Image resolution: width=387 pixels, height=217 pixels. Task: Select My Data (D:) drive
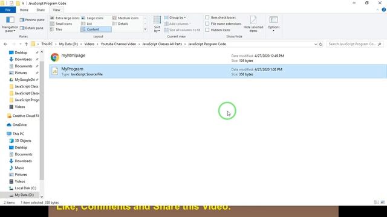(x=24, y=195)
